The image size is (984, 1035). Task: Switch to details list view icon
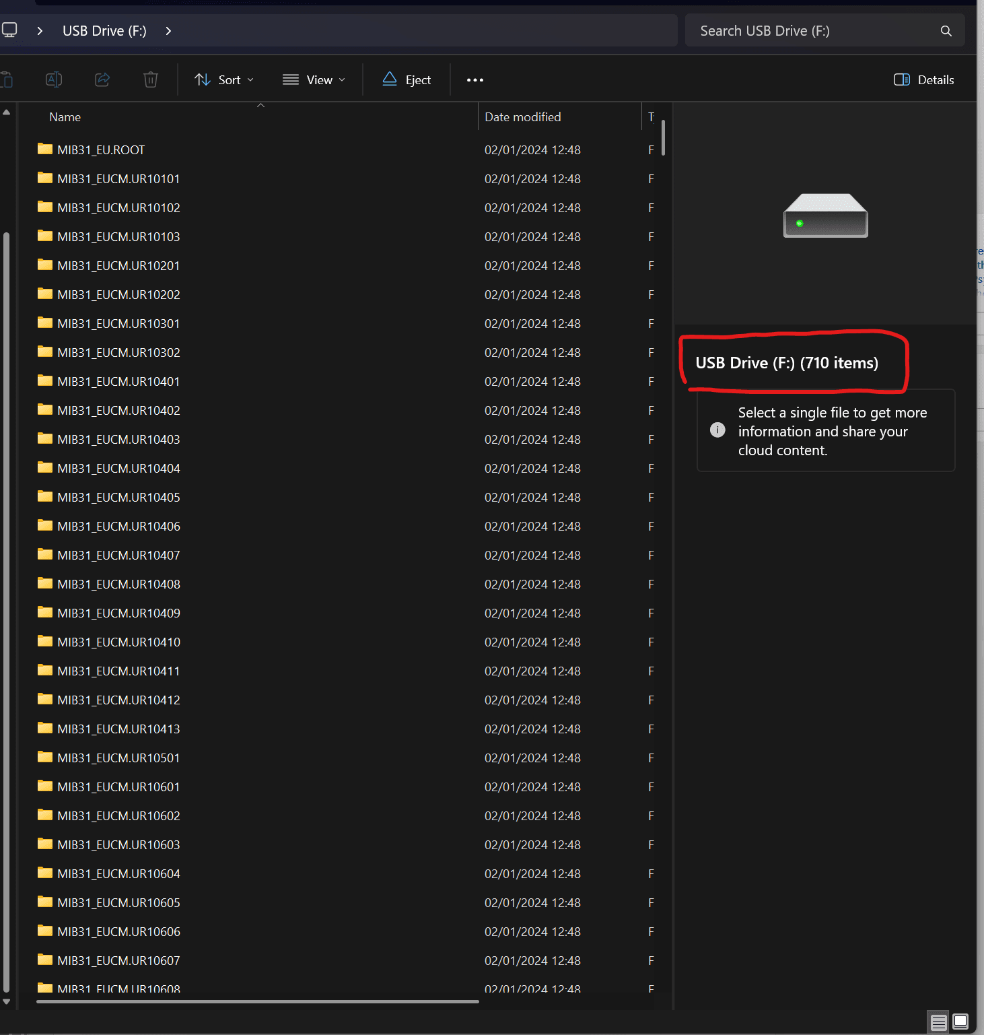[x=939, y=1022]
